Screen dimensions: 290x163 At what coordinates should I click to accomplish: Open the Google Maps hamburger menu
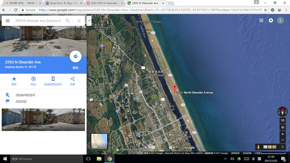click(8, 21)
